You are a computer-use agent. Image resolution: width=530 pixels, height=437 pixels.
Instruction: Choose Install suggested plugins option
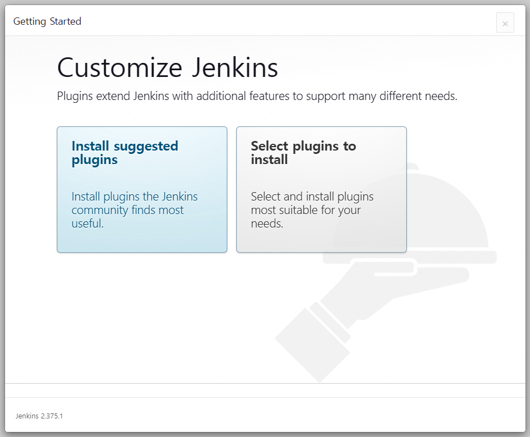(x=142, y=189)
